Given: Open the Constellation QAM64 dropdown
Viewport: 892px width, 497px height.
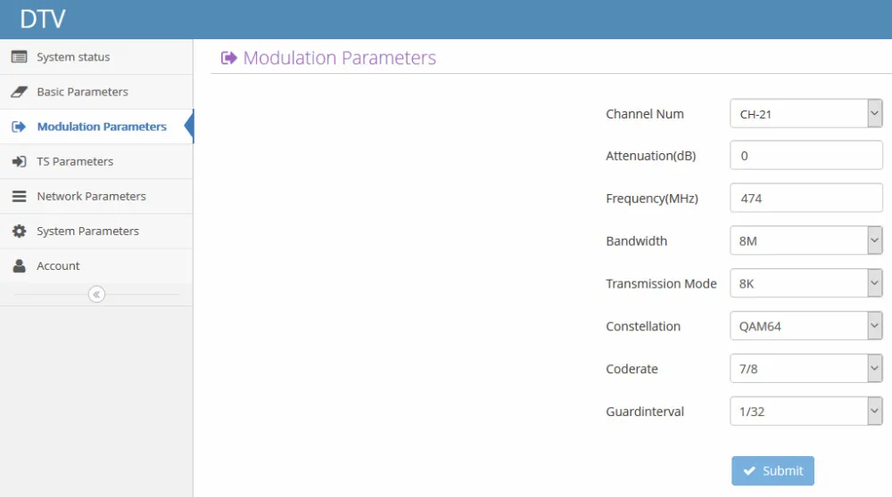Looking at the screenshot, I should (806, 326).
